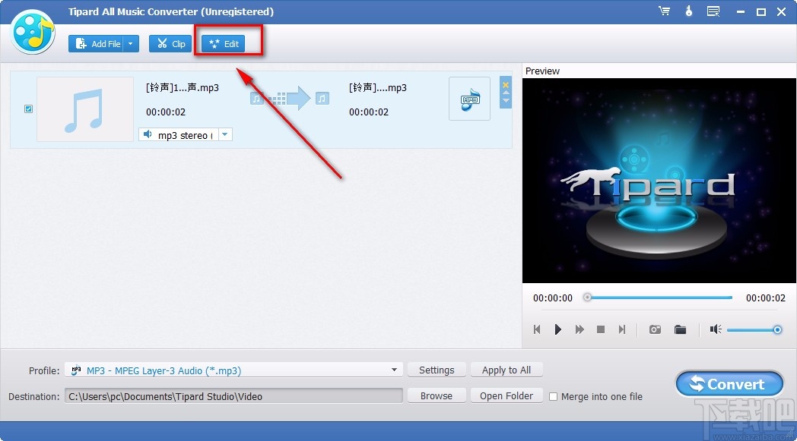797x441 pixels.
Task: Open profile Settings
Action: [437, 370]
